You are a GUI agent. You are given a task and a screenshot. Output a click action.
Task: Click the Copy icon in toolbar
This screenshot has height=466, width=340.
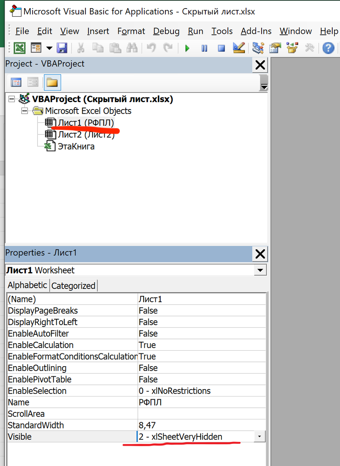[x=98, y=48]
